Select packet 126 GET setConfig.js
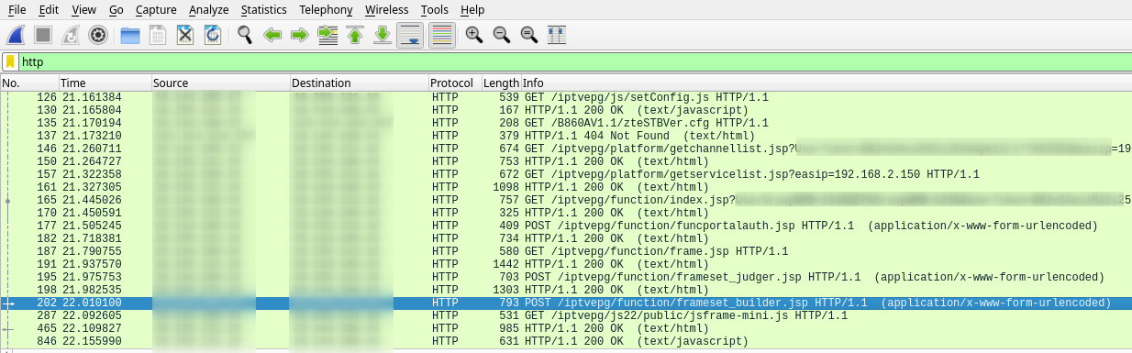The height and width of the screenshot is (353, 1132). (566, 97)
